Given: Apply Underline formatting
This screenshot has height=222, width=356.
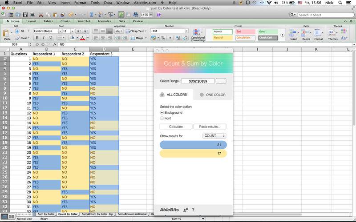Looking at the screenshot, I should pos(51,38).
